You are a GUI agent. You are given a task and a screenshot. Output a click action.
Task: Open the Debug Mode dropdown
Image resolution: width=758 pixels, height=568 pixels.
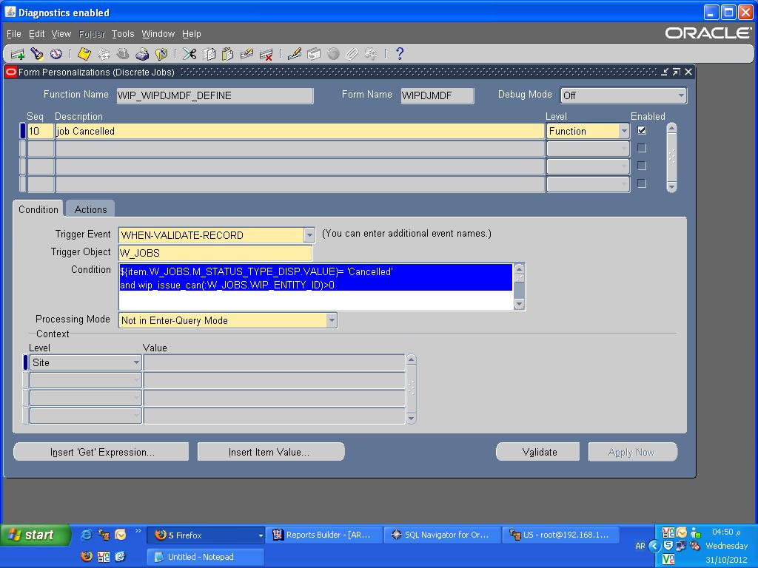click(680, 95)
